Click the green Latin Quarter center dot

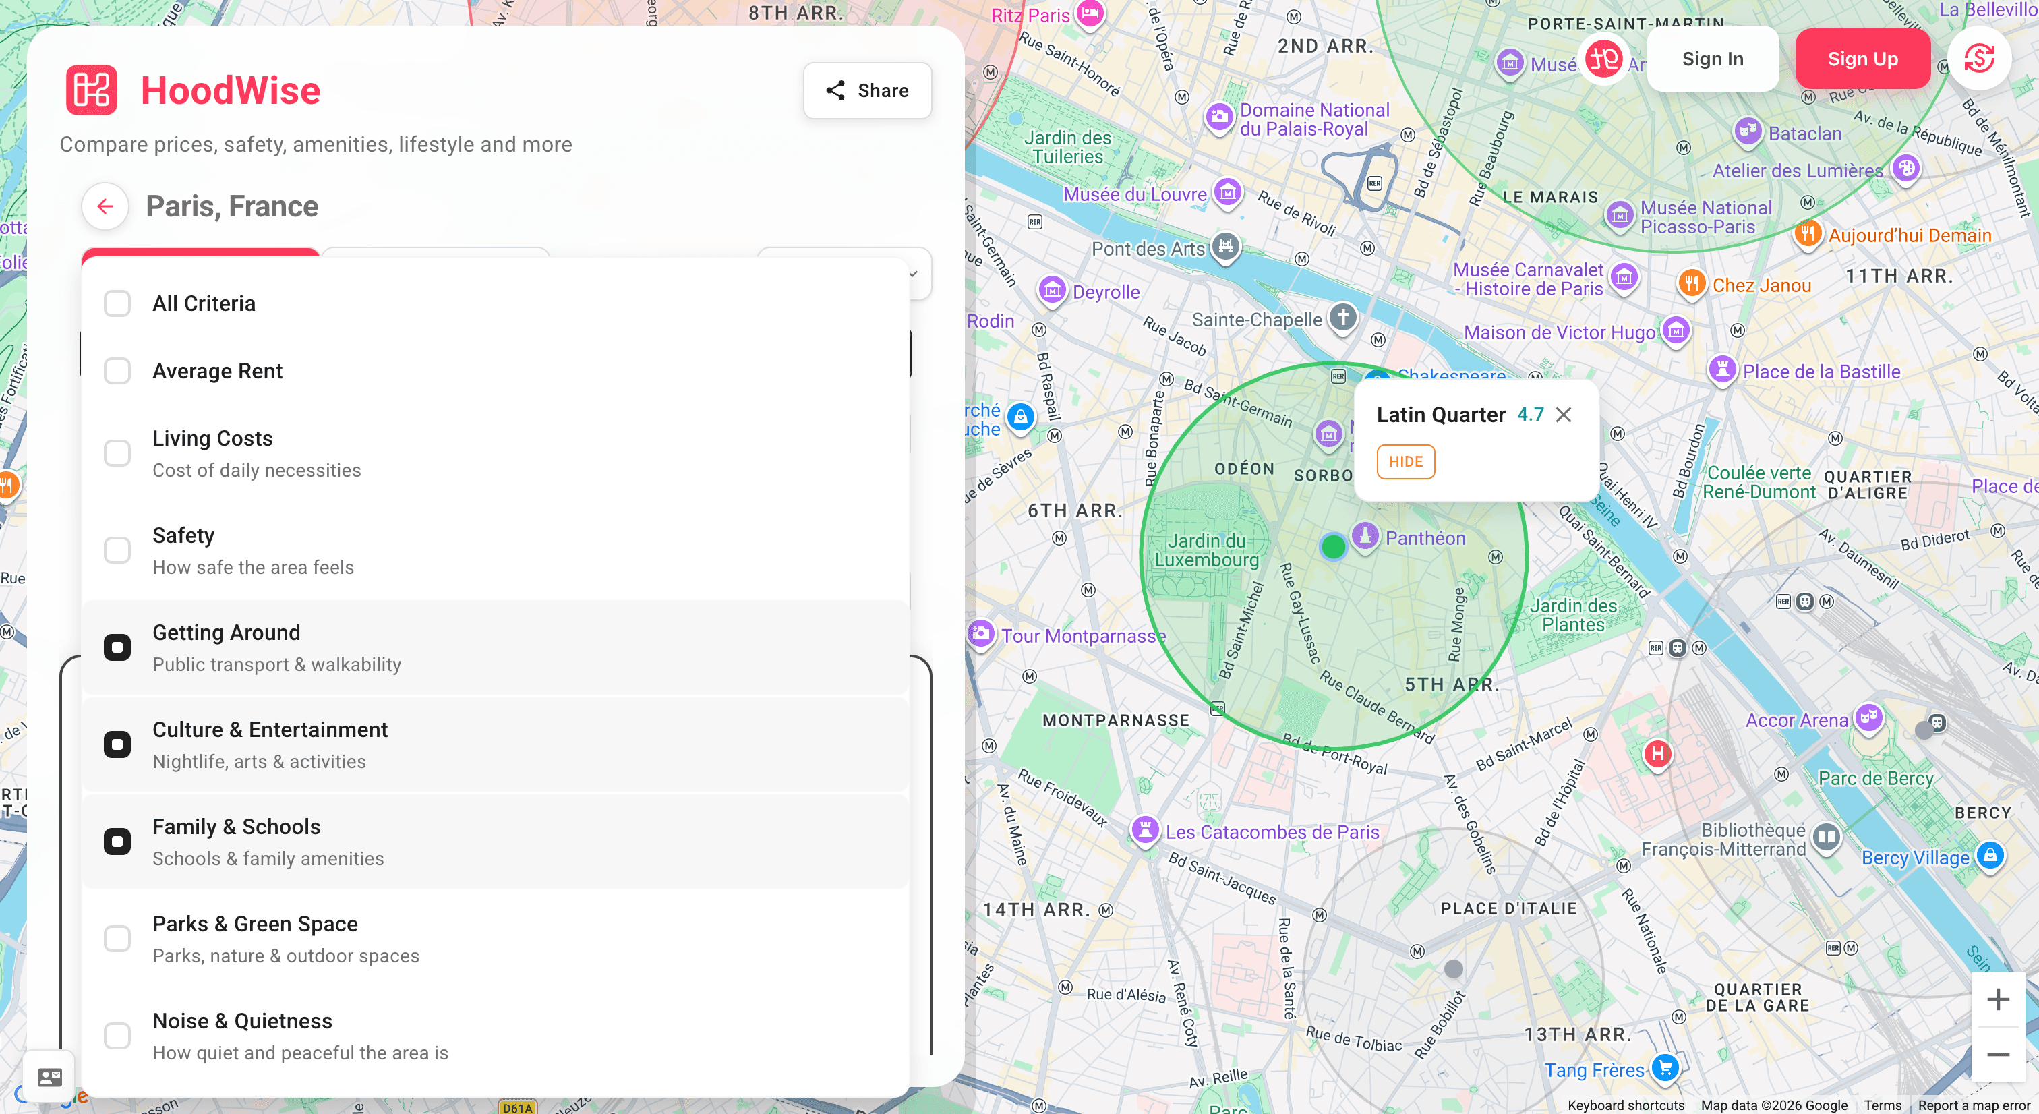pos(1334,546)
